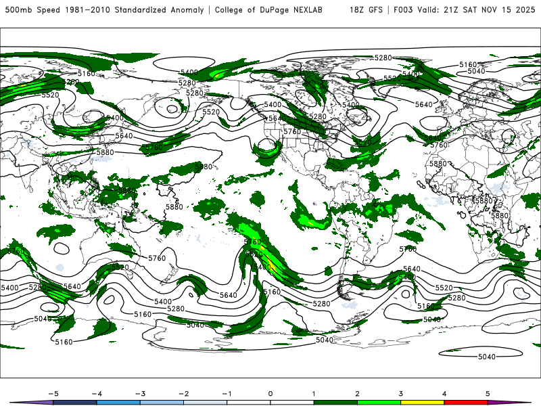Click the '0' tick label on the colorbar
The width and height of the screenshot is (541, 406).
coord(270,394)
